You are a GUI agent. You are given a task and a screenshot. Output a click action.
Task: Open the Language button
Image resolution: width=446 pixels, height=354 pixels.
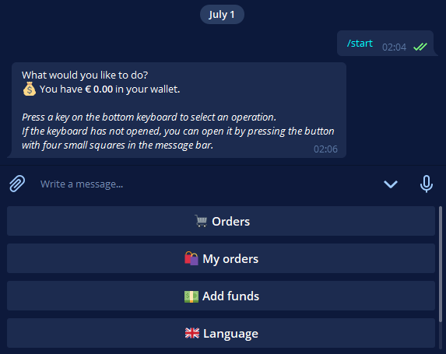tap(221, 333)
